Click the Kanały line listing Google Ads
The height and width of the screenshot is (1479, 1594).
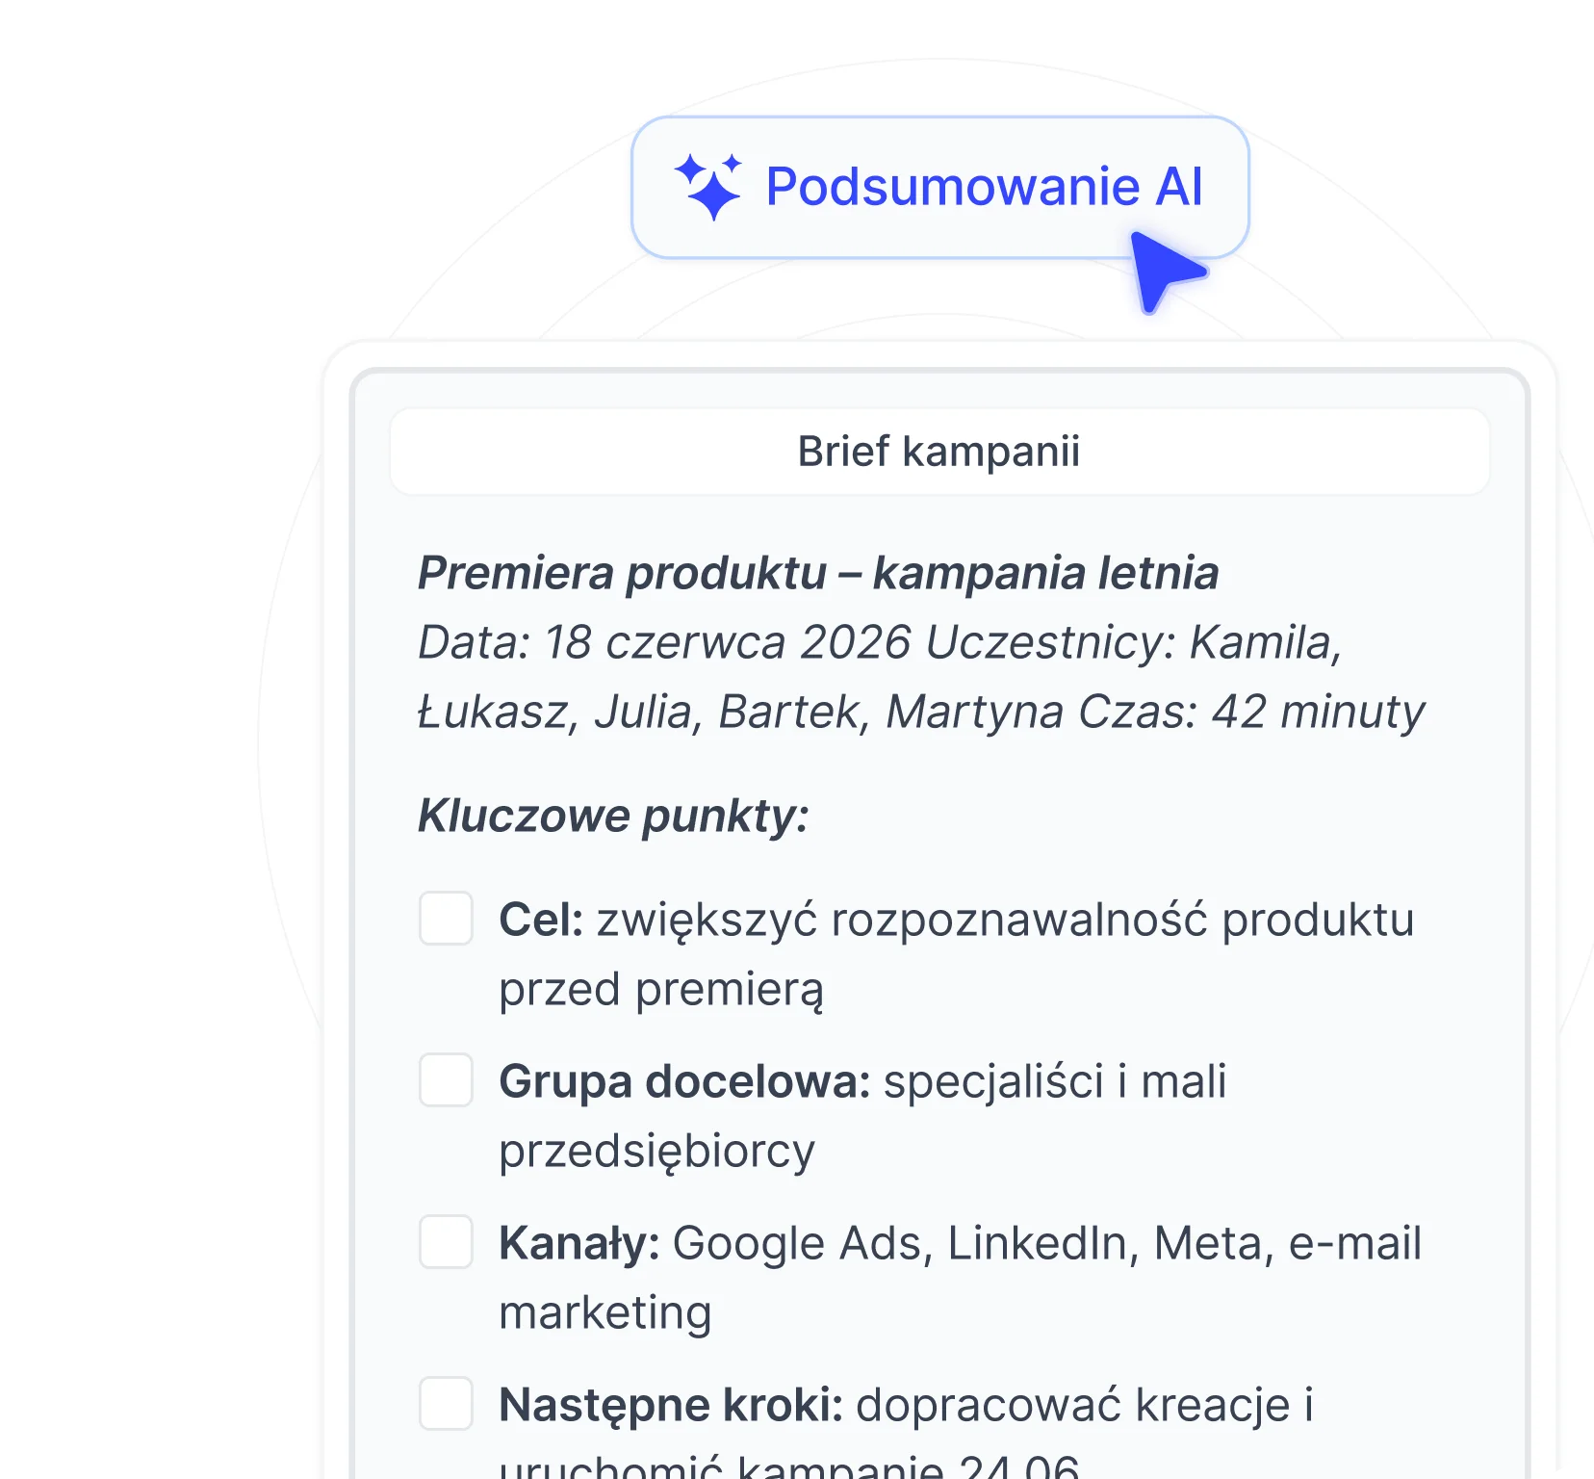click(961, 1243)
